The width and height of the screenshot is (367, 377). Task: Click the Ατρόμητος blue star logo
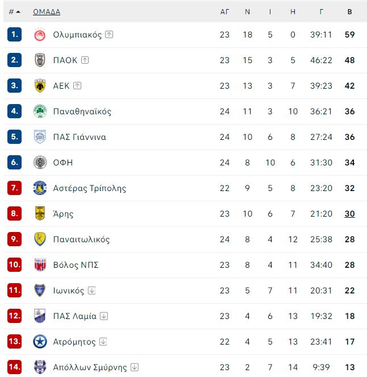(40, 341)
